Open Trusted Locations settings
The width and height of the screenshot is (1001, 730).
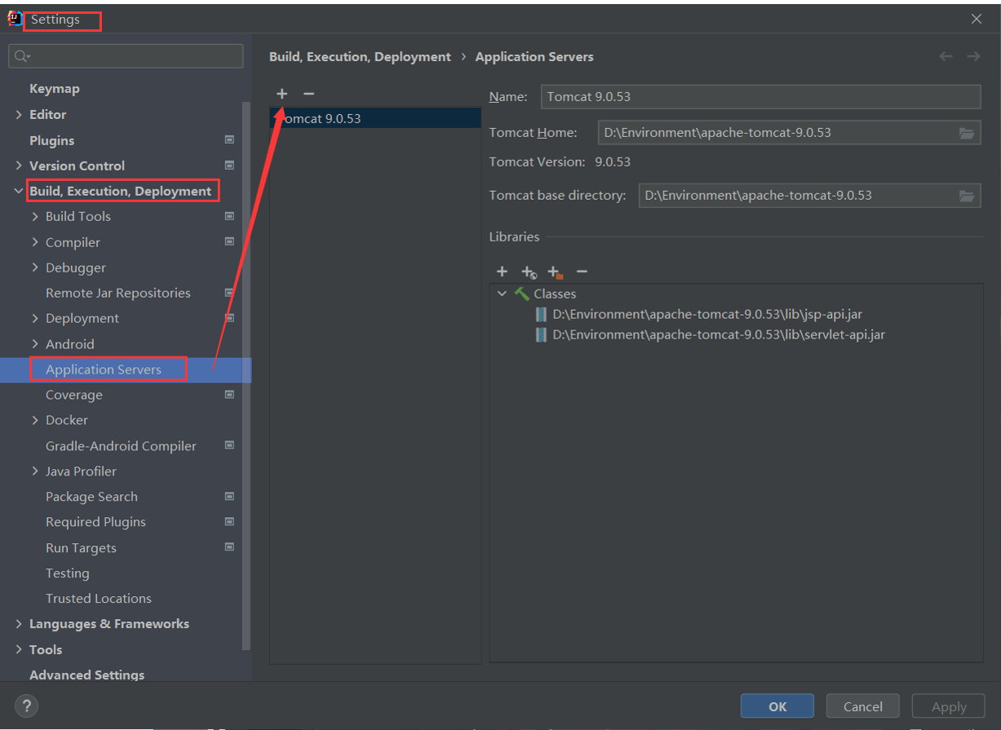click(99, 599)
